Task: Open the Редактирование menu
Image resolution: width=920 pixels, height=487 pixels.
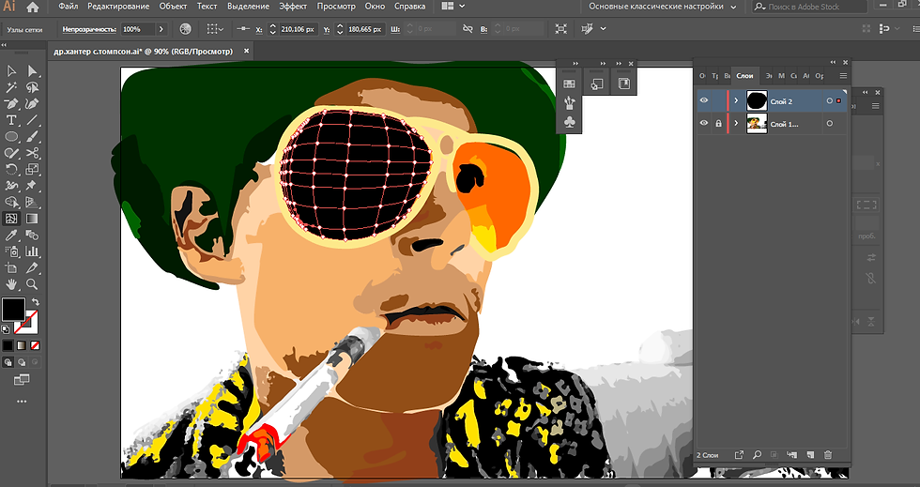Action: tap(118, 7)
